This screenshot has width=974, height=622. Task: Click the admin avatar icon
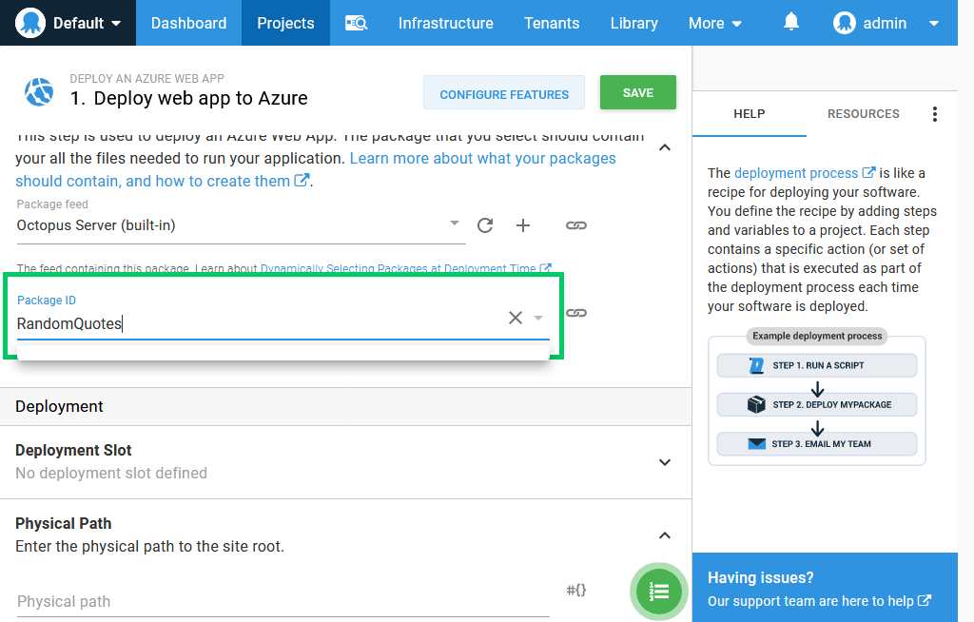tap(845, 23)
